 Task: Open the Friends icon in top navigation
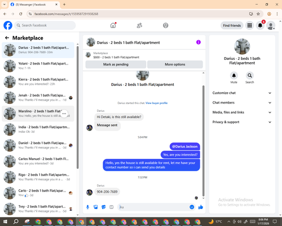[x=139, y=25]
